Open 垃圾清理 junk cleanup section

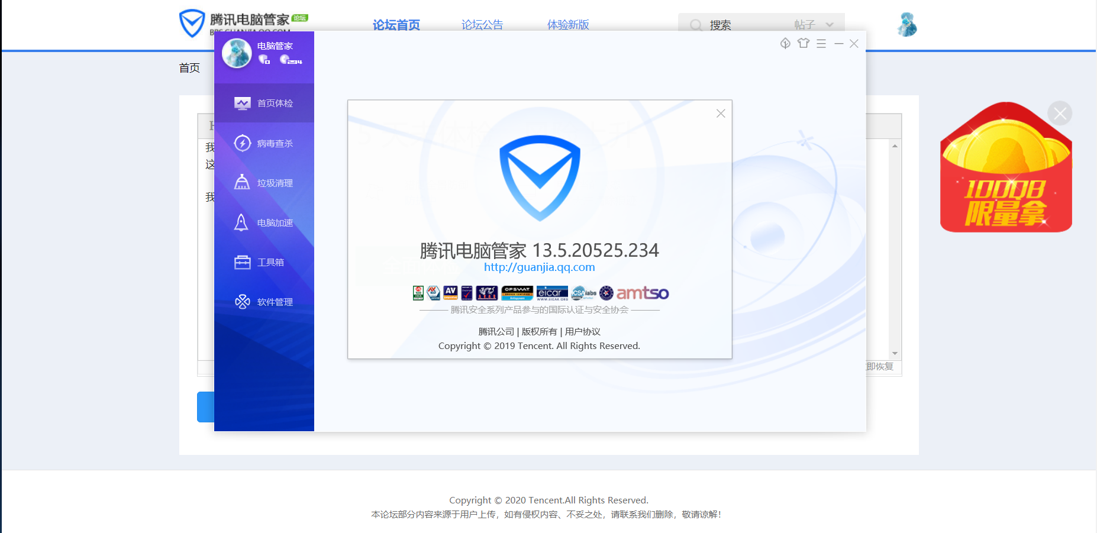264,183
